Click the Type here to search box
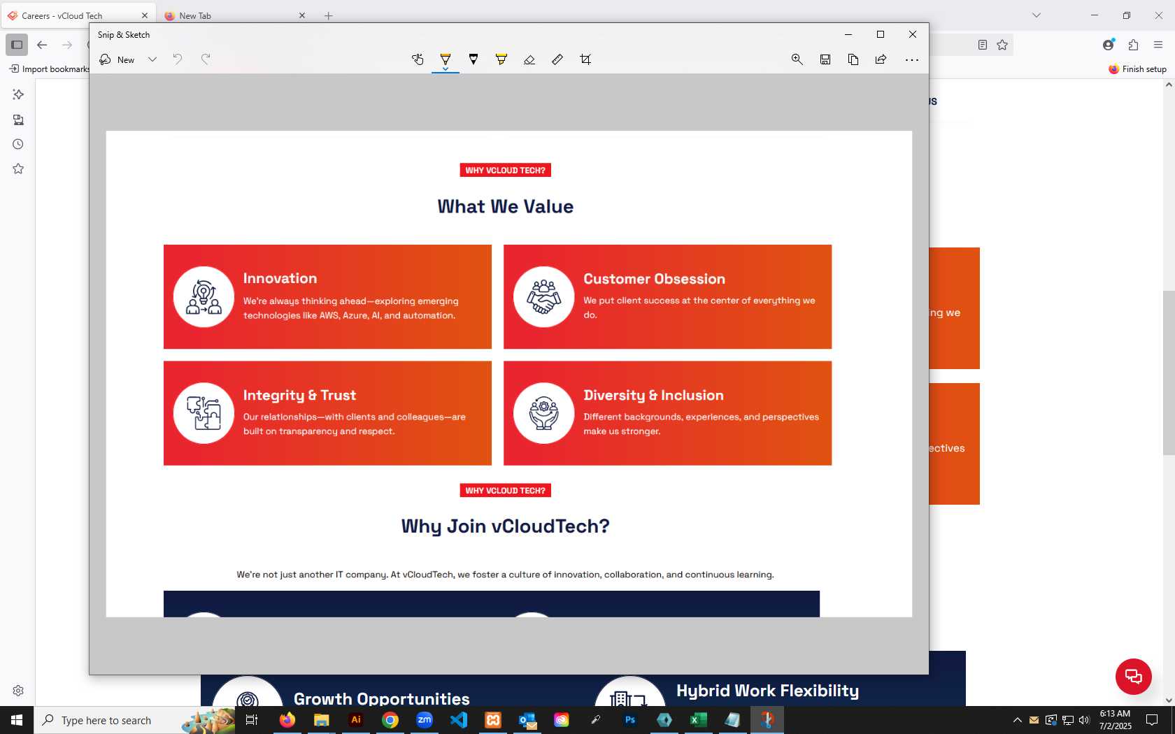 coord(133,720)
